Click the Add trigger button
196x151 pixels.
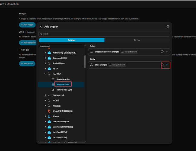pos(27,25)
